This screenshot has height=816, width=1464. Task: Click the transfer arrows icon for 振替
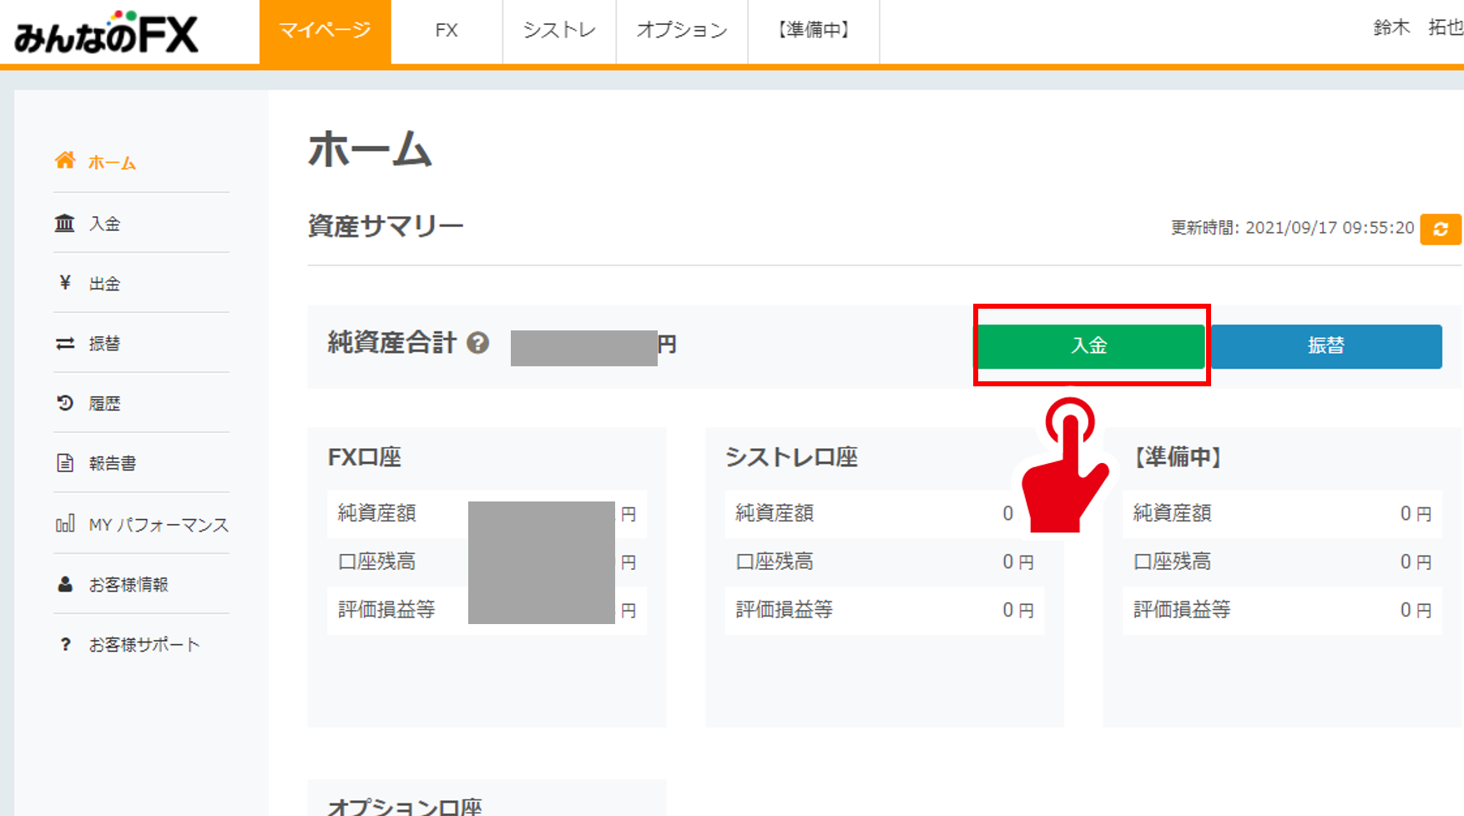click(x=66, y=343)
